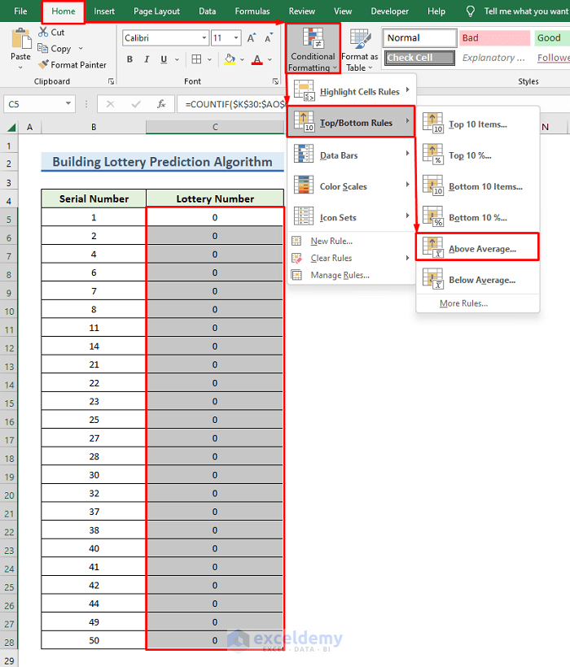Open Icon Sets submenu

point(351,217)
